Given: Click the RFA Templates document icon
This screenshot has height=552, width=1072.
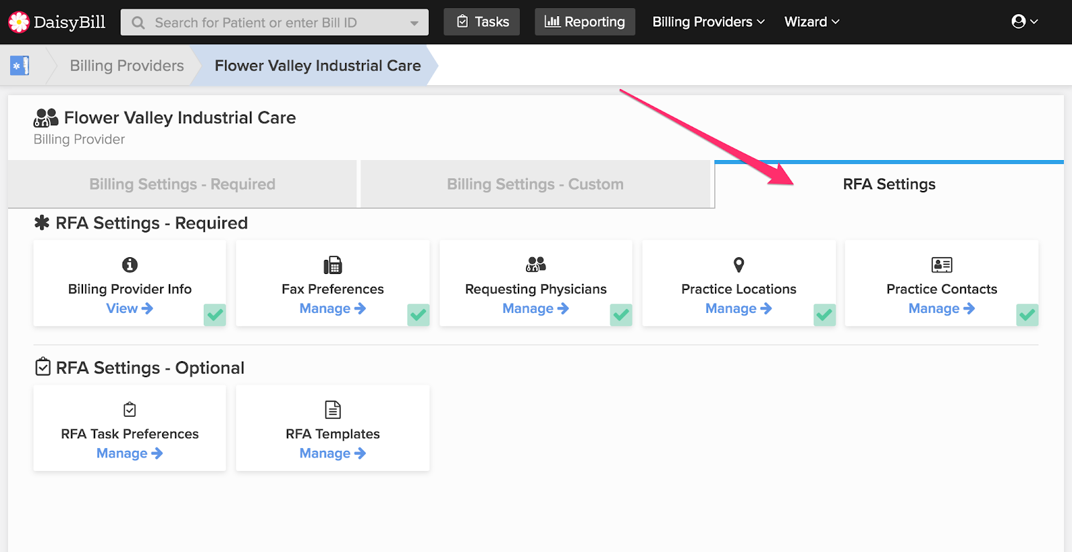Looking at the screenshot, I should (332, 409).
